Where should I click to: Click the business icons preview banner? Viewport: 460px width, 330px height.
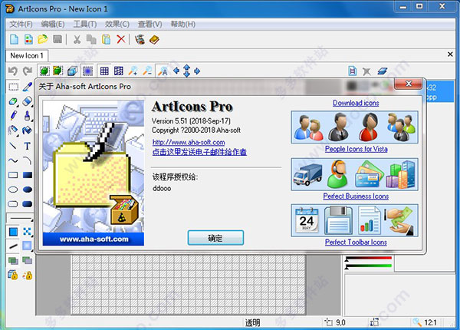pyautogui.click(x=354, y=174)
